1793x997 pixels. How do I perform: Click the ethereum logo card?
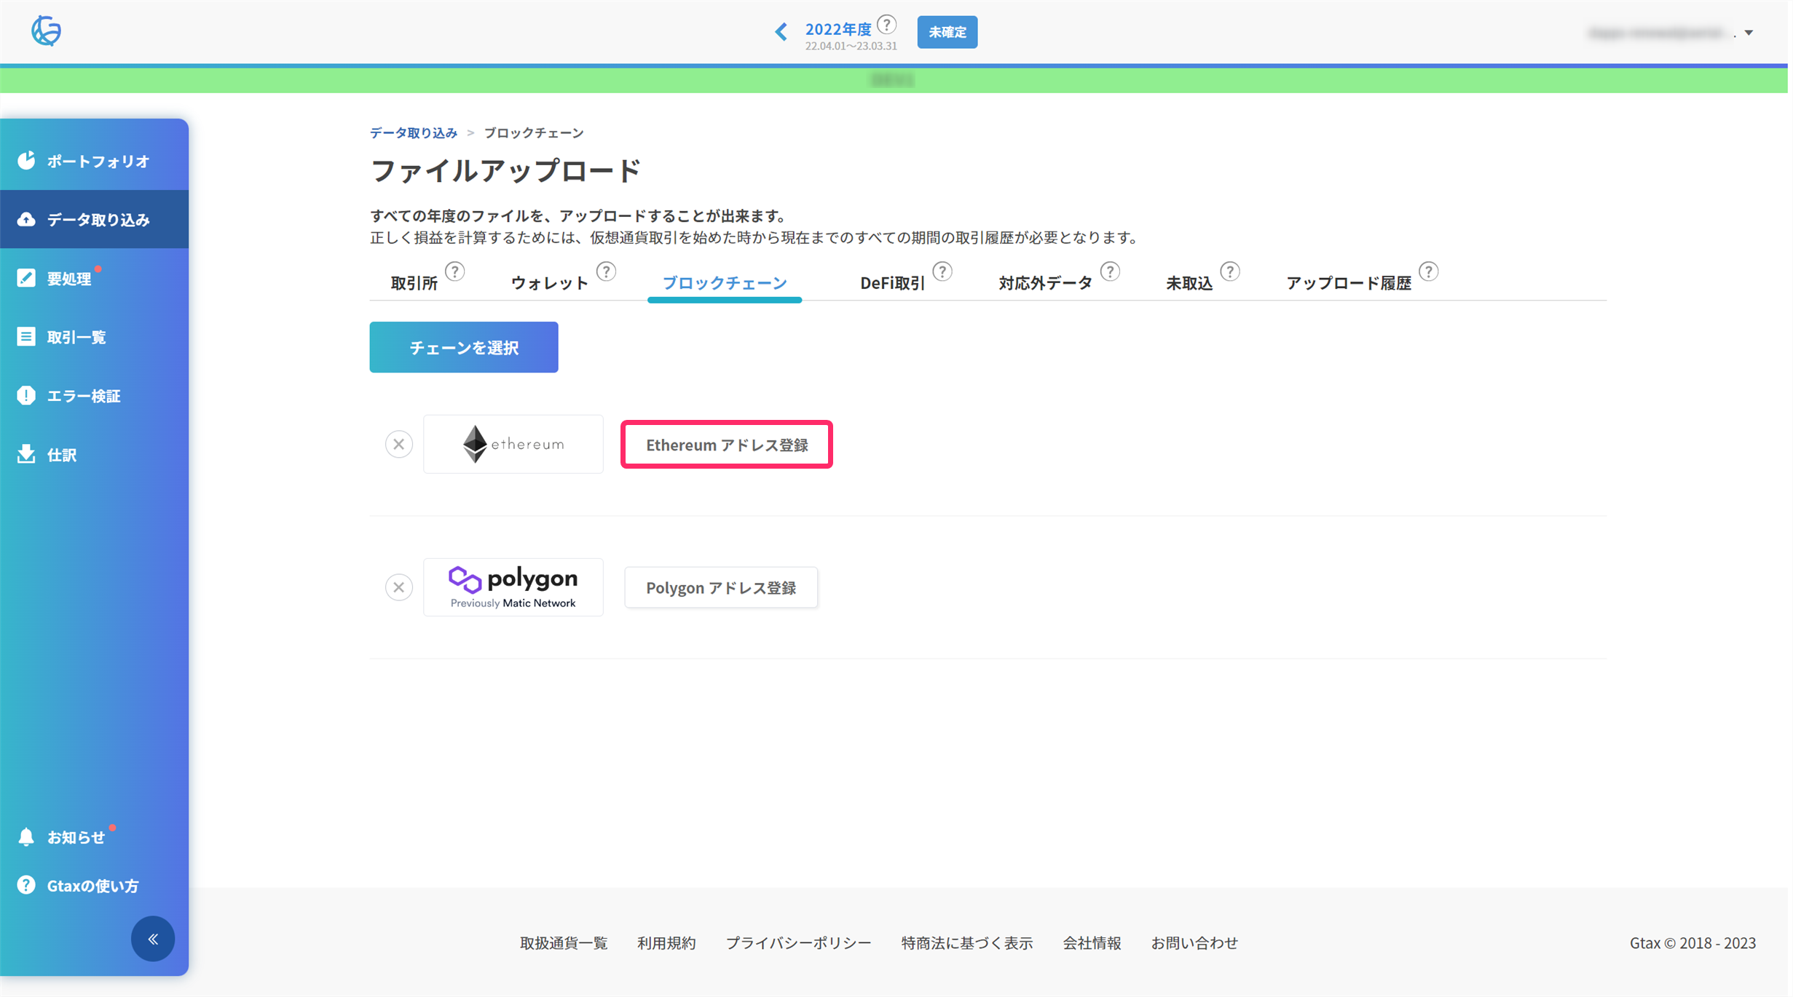point(513,444)
